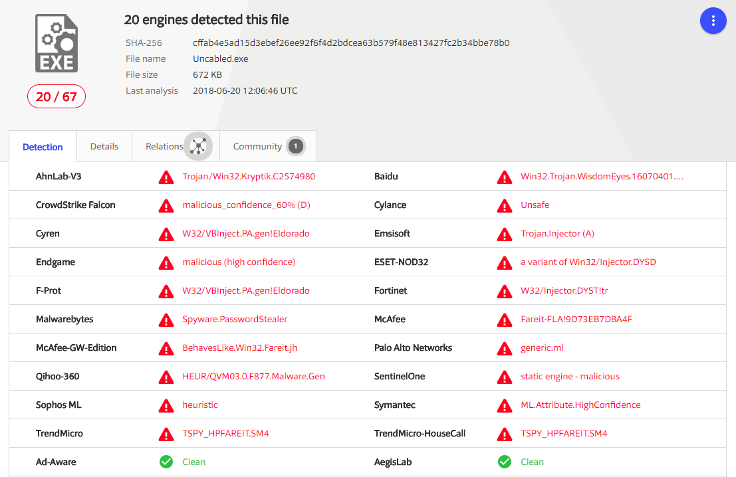Open the three-dot more options menu
Image resolution: width=736 pixels, height=477 pixels.
pos(713,21)
